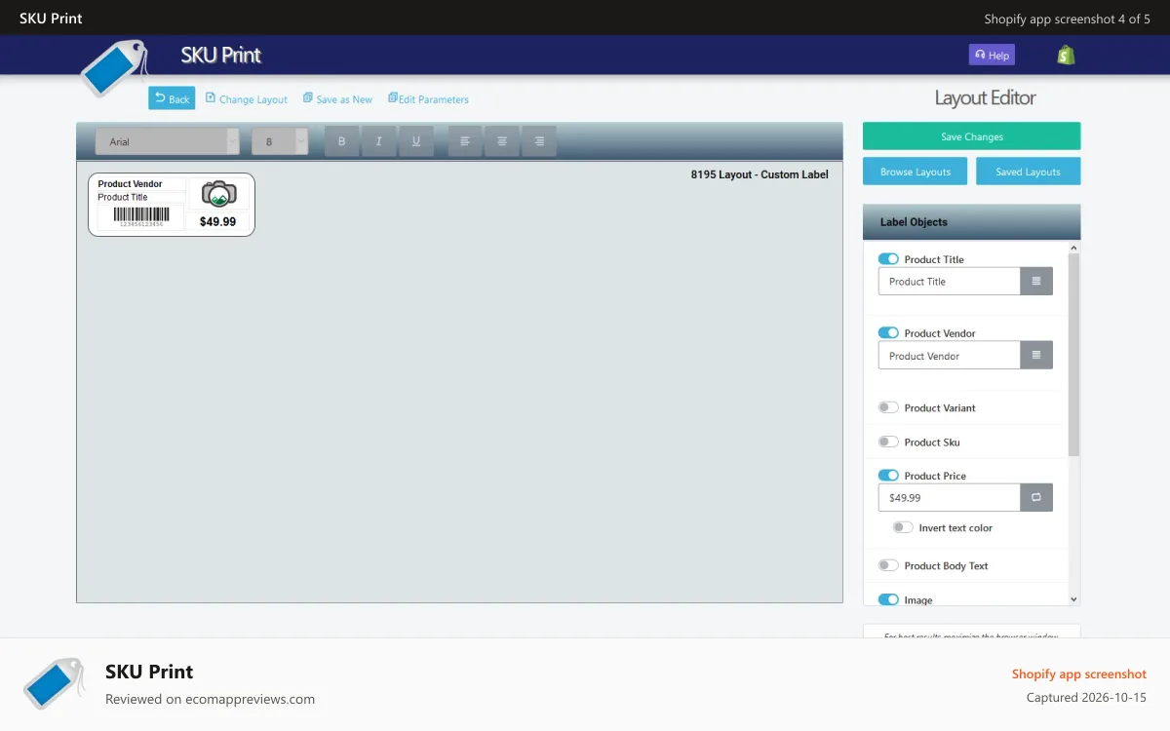Viewport: 1170px width, 731px height.
Task: Center align the text
Action: [x=502, y=141]
